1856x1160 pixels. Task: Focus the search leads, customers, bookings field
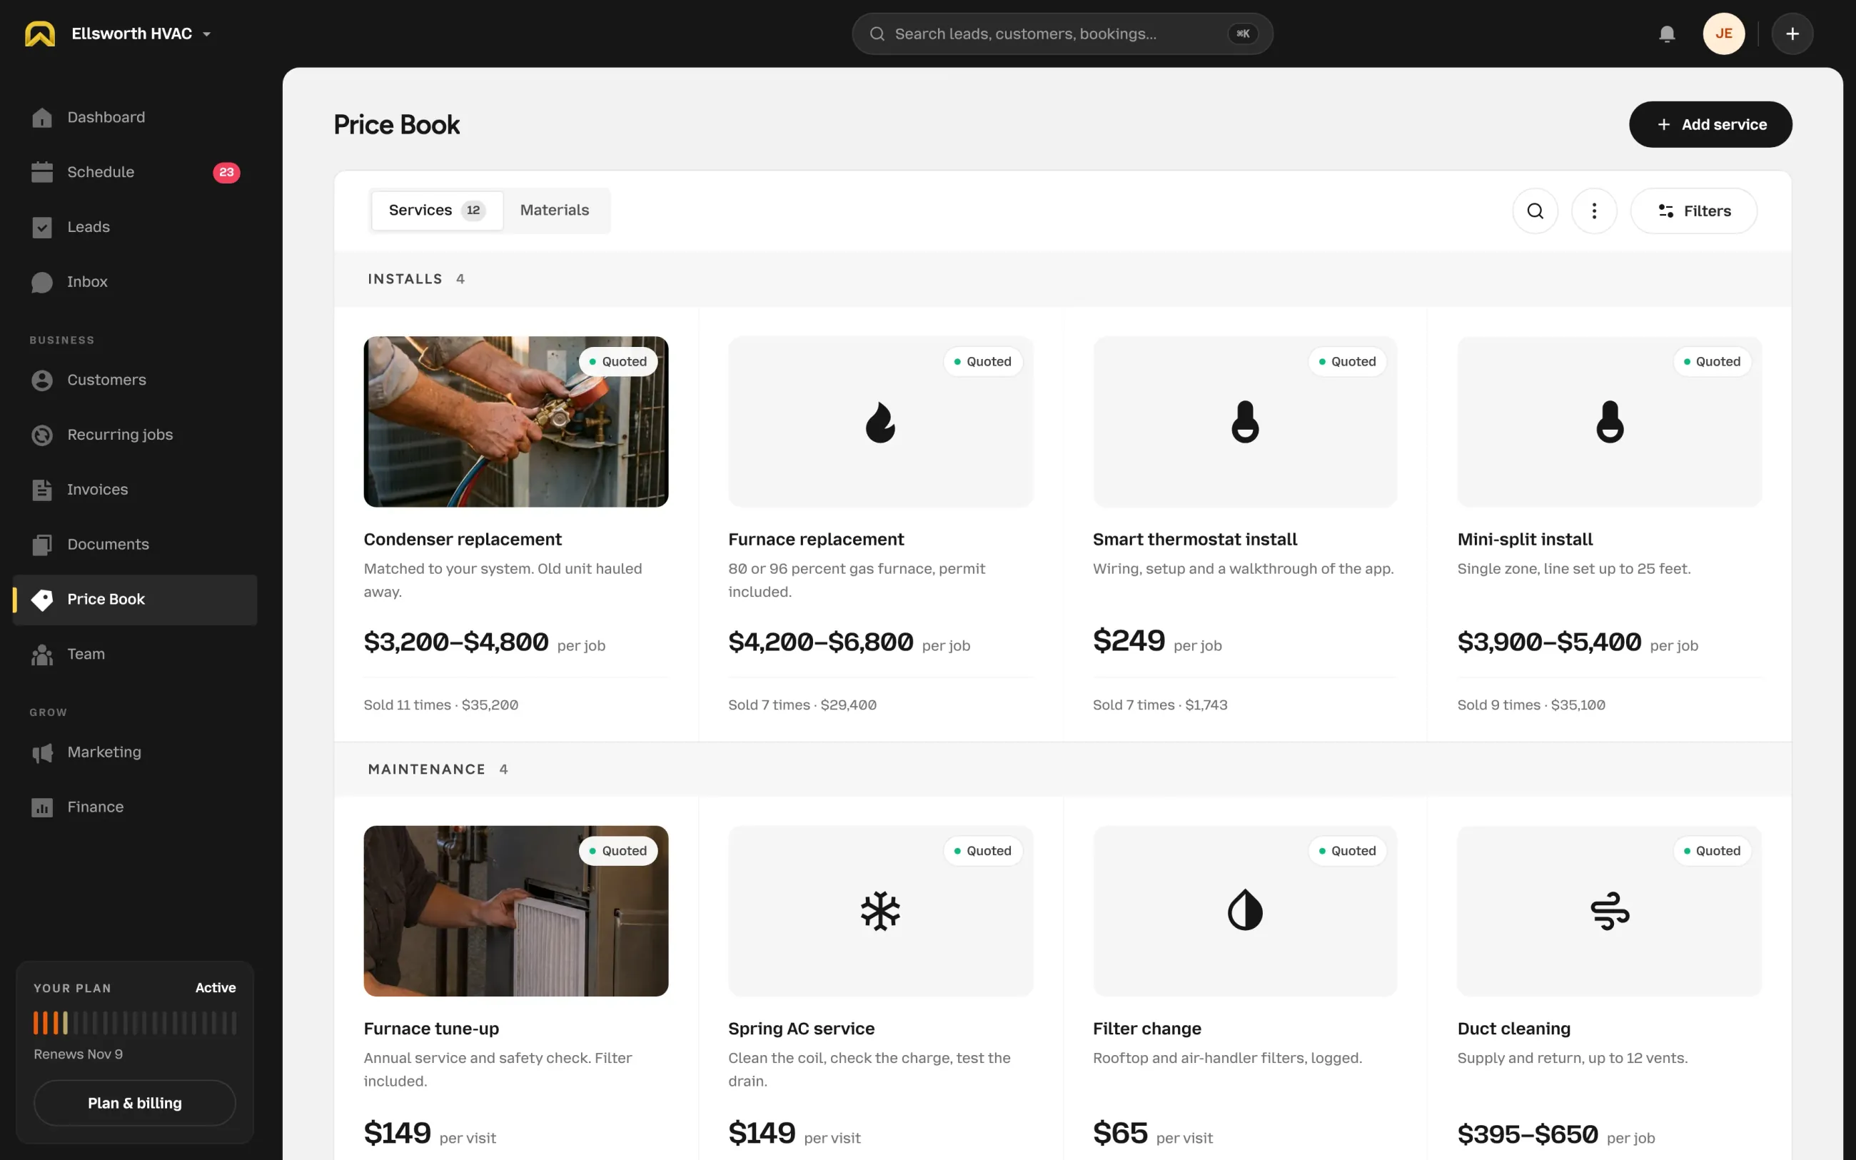[1062, 34]
